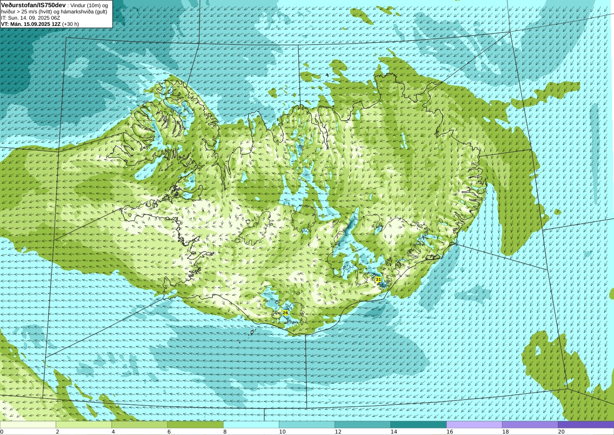Click the 10–12 m/s turquoise legend swatch
This screenshot has width=614, height=435.
click(x=307, y=424)
